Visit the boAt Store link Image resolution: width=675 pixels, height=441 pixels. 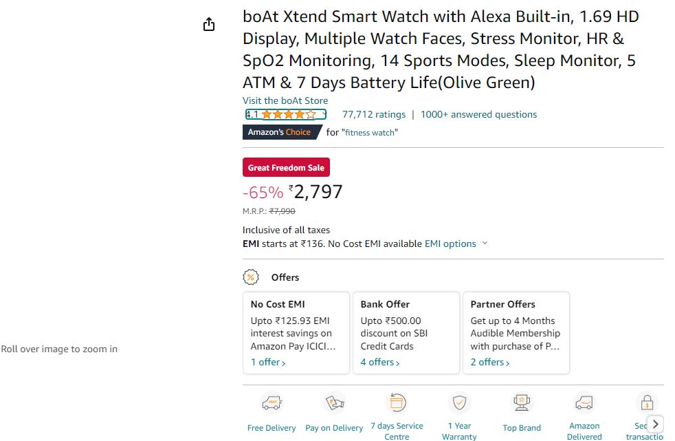point(285,100)
